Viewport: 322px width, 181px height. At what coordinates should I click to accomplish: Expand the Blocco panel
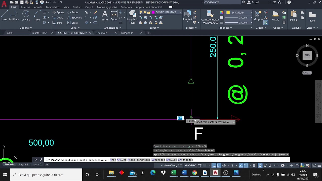(x=191, y=28)
